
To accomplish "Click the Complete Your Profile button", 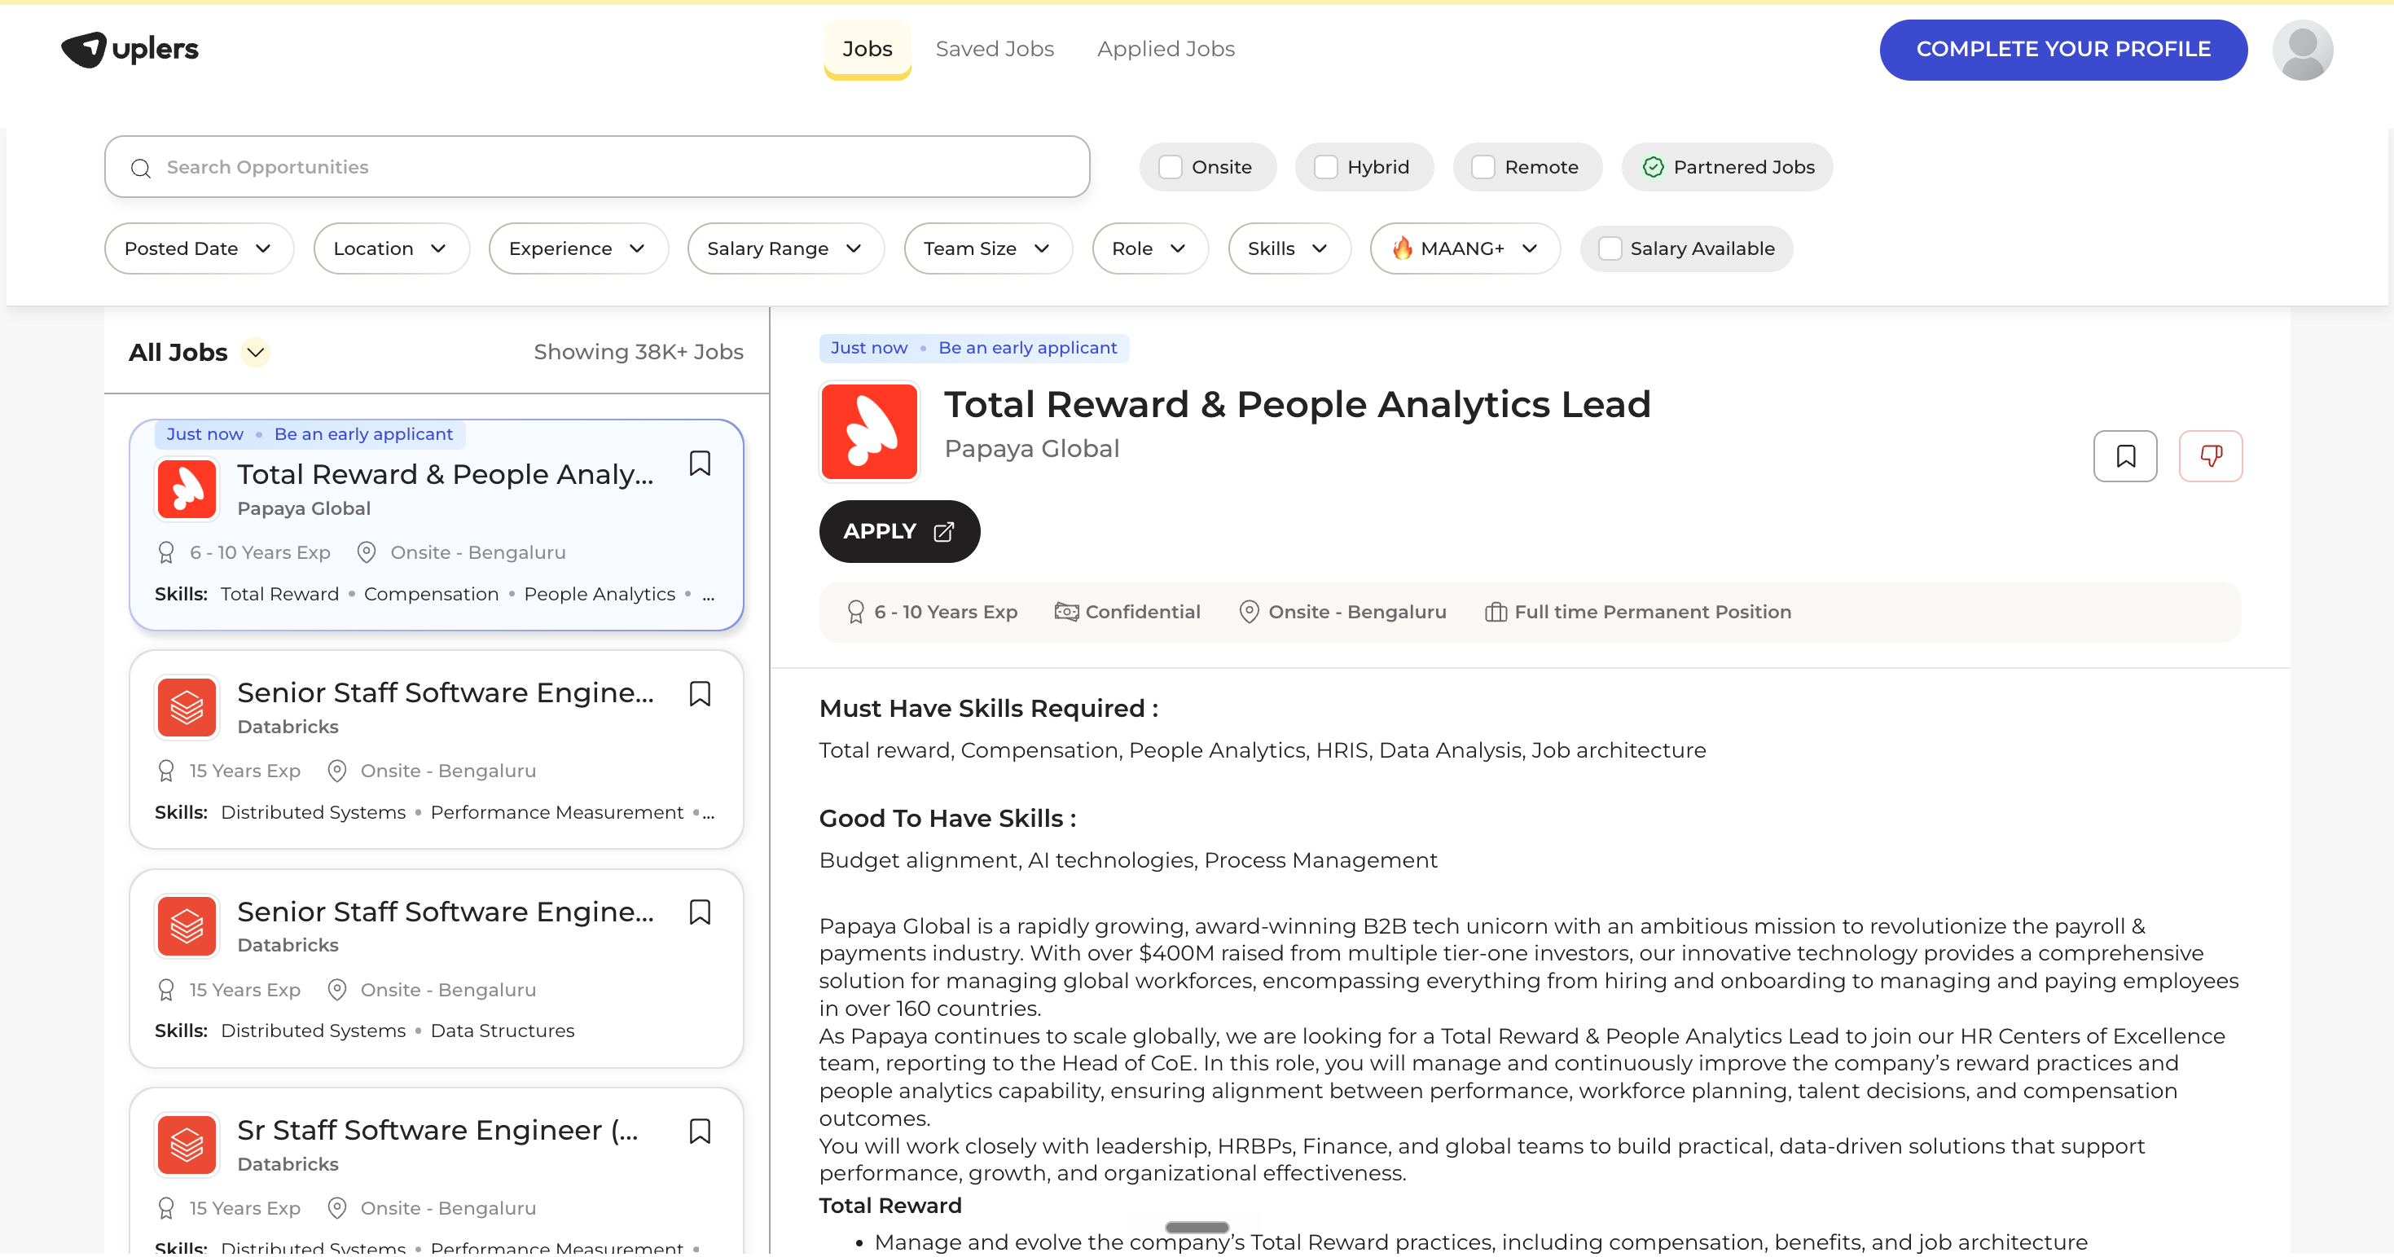I will point(2063,49).
